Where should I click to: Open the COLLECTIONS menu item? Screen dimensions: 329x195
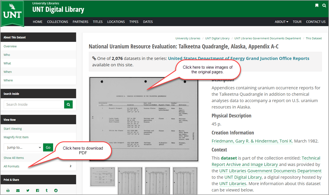(x=57, y=22)
